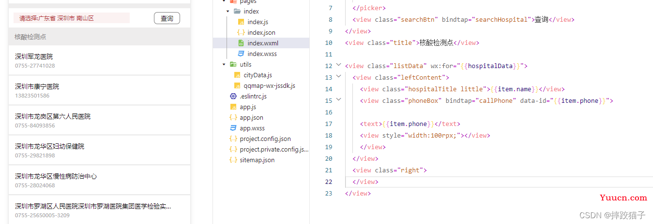Click the title view code on line 10
653x224 pixels.
pyautogui.click(x=412, y=42)
